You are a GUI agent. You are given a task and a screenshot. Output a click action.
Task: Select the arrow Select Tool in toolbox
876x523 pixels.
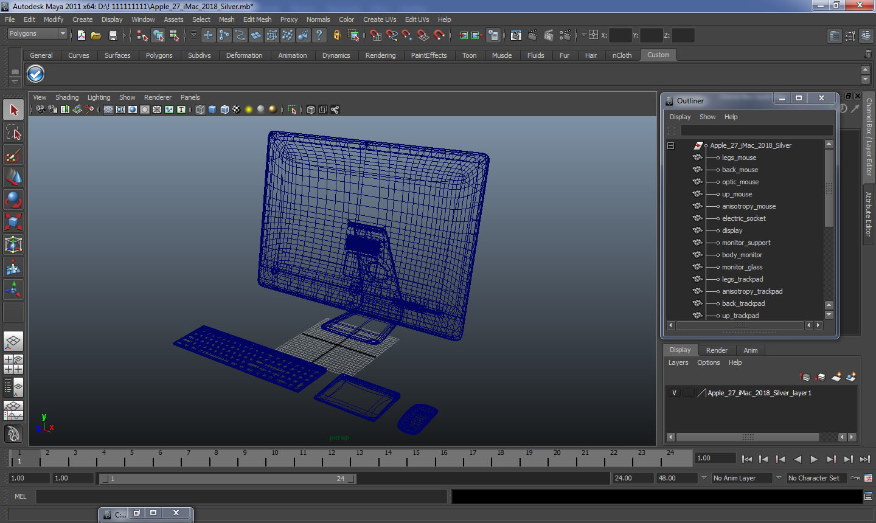(13, 110)
